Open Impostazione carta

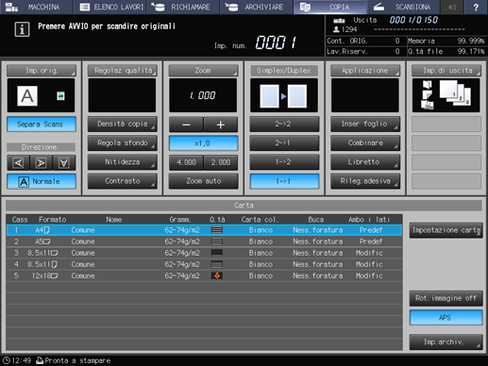coord(446,230)
